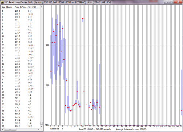Select the row with rate 580,9
183x132 pixels.
(x=20, y=105)
